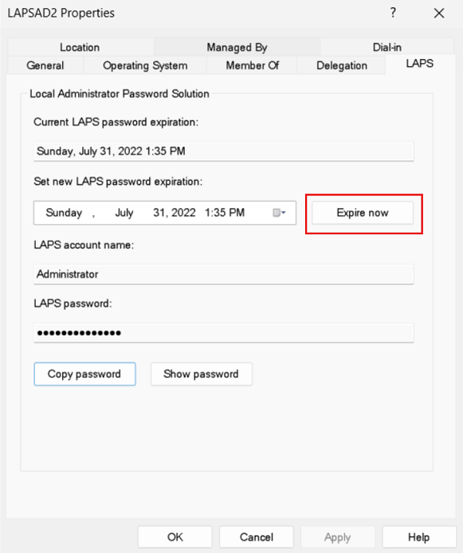Screen dimensions: 463x553
Task: Select the General tab
Action: point(45,65)
